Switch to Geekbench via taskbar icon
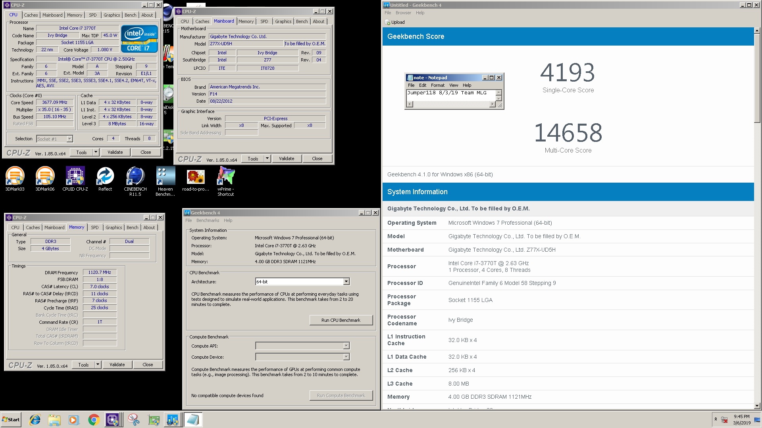The width and height of the screenshot is (762, 428). pyautogui.click(x=173, y=420)
